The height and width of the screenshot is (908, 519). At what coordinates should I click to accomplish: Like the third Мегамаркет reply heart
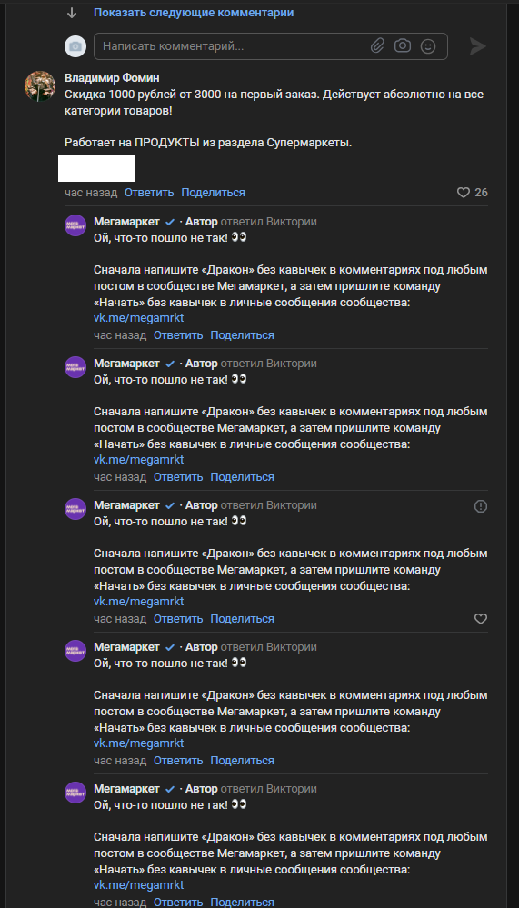pyautogui.click(x=481, y=618)
